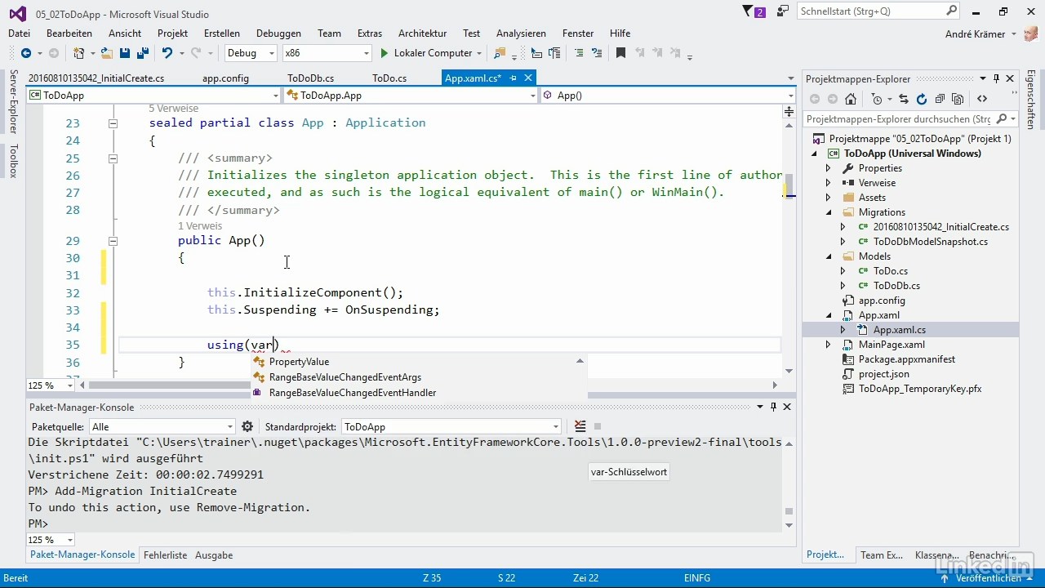The image size is (1045, 588).
Task: Click the comment selected lines icon
Action: click(x=579, y=53)
